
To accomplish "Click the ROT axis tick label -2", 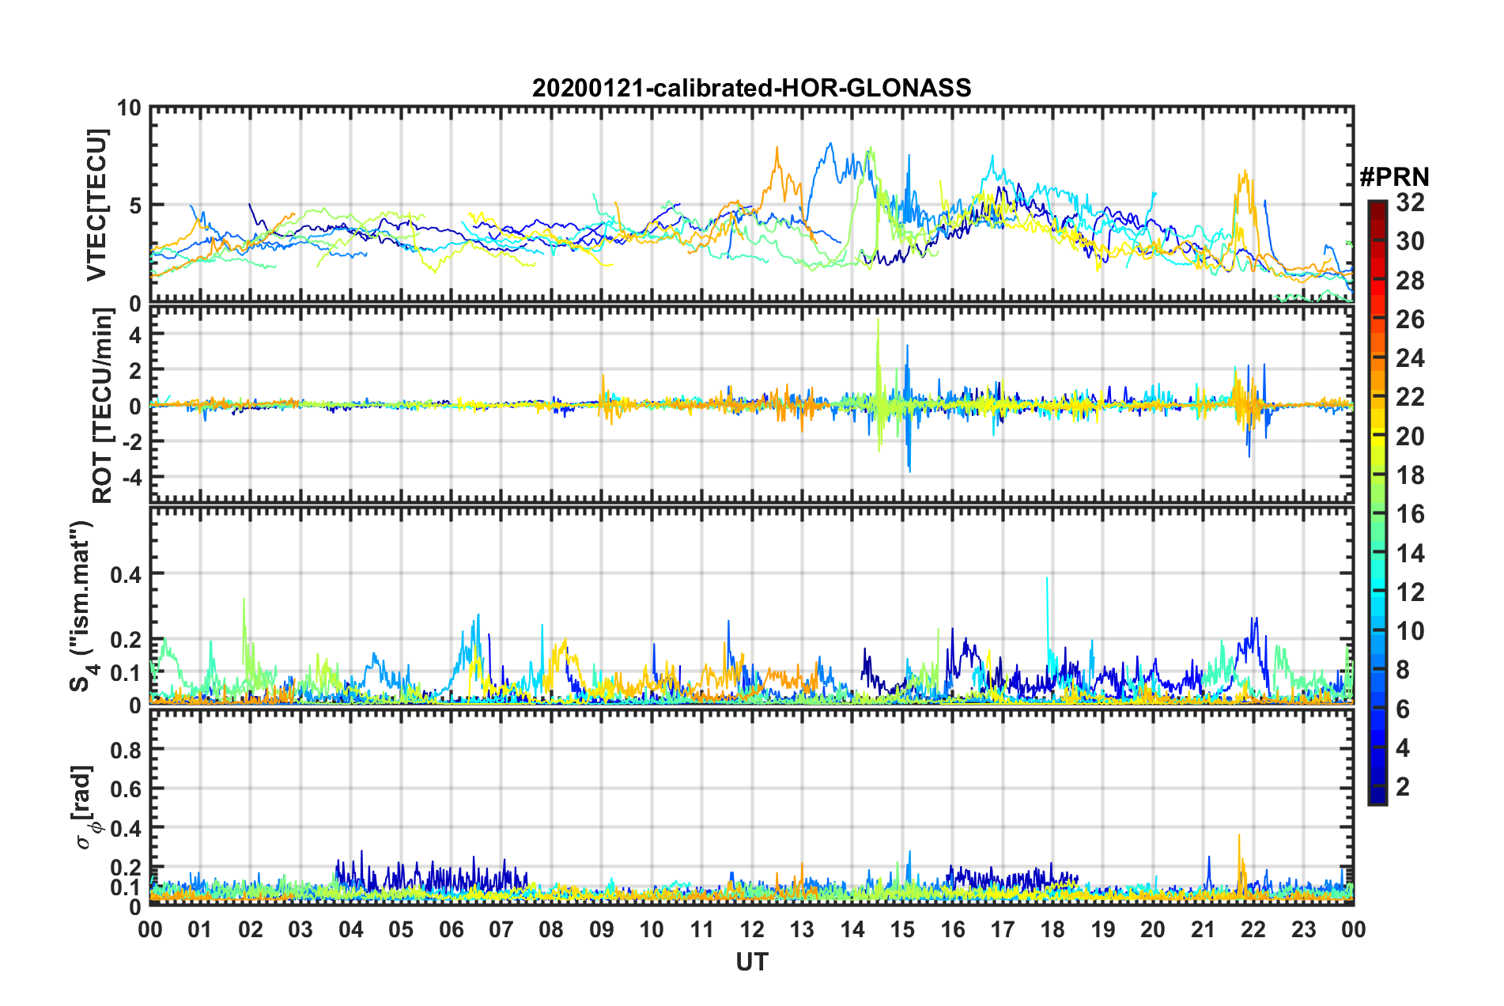I will click(130, 442).
